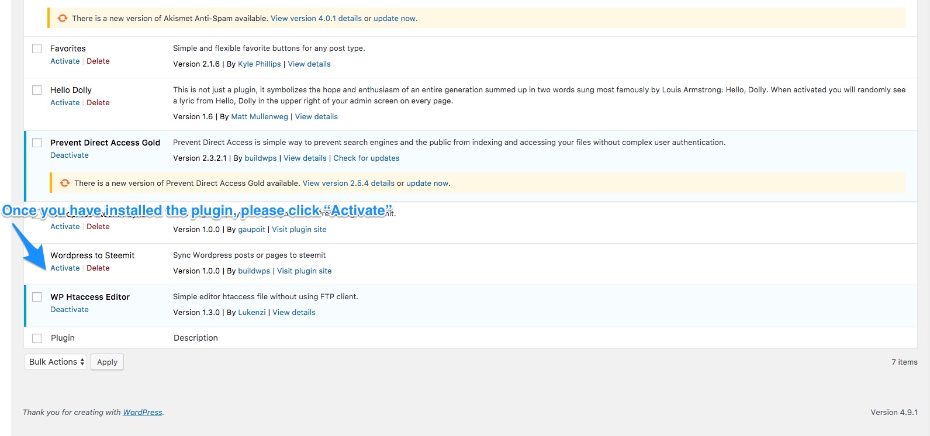Activate the Wordpress to Steemit plugin
Screen dimensions: 930x436
pos(65,268)
